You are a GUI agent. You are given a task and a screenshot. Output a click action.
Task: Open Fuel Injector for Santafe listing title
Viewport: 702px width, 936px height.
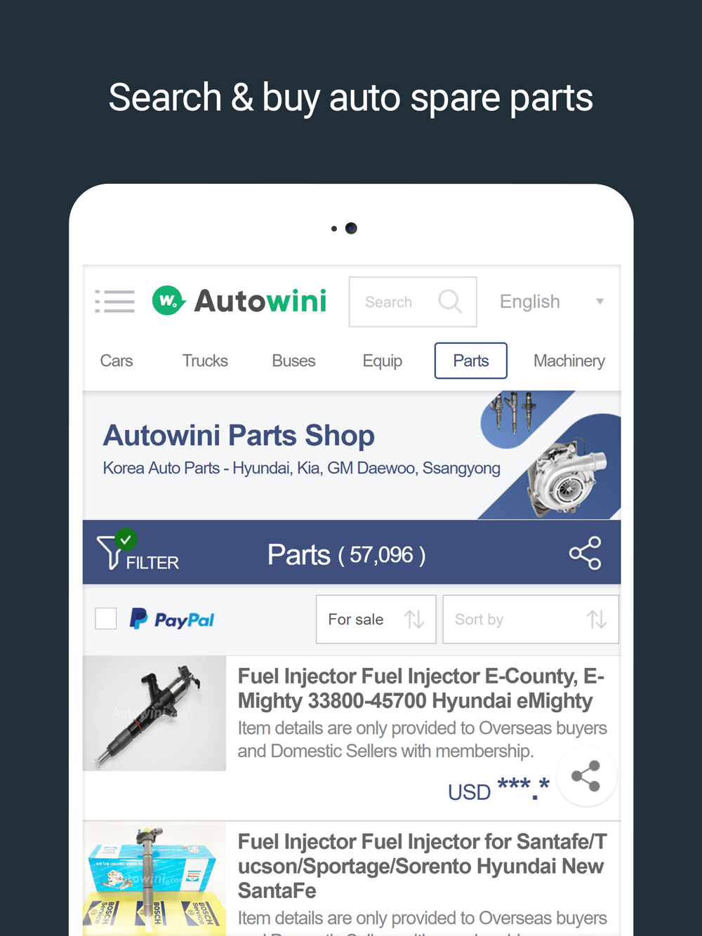coord(423,866)
